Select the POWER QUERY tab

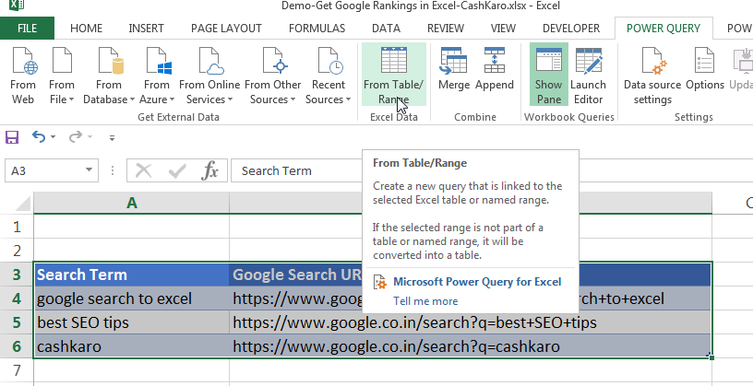pos(663,29)
